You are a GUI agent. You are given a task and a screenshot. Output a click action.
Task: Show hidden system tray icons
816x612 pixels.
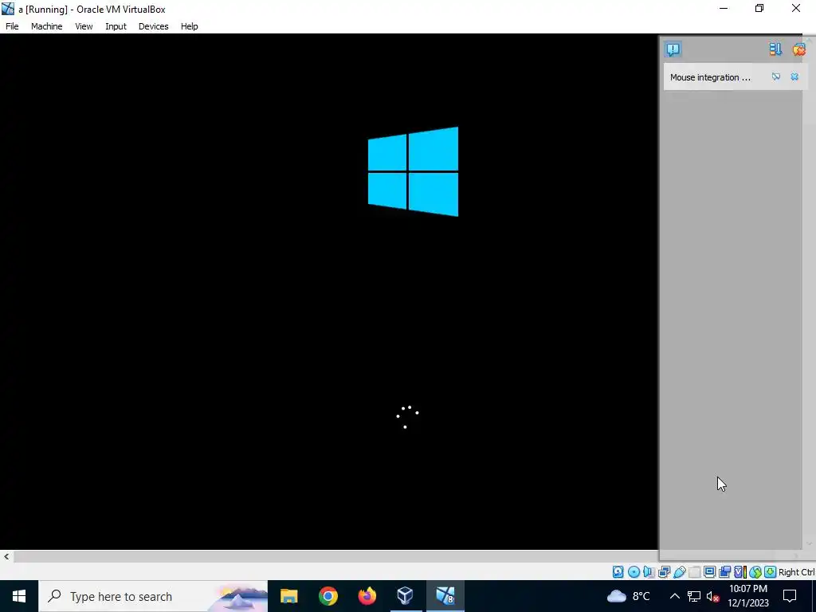pos(674,596)
